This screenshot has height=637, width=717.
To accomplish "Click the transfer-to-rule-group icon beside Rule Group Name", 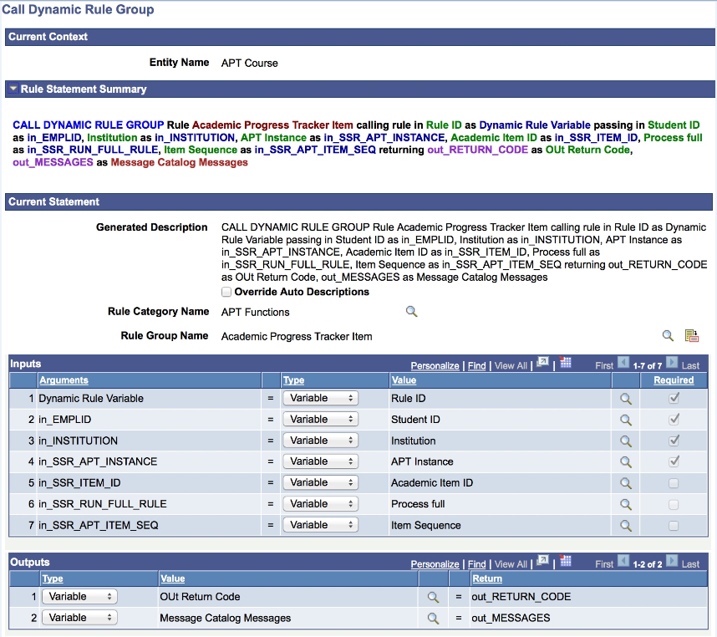I will click(690, 334).
